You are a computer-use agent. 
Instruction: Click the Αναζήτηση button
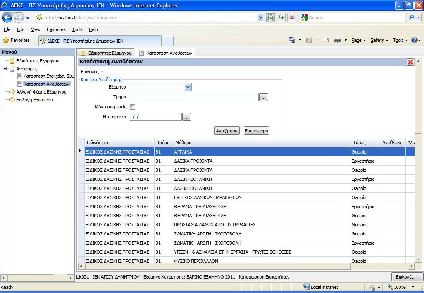227,131
